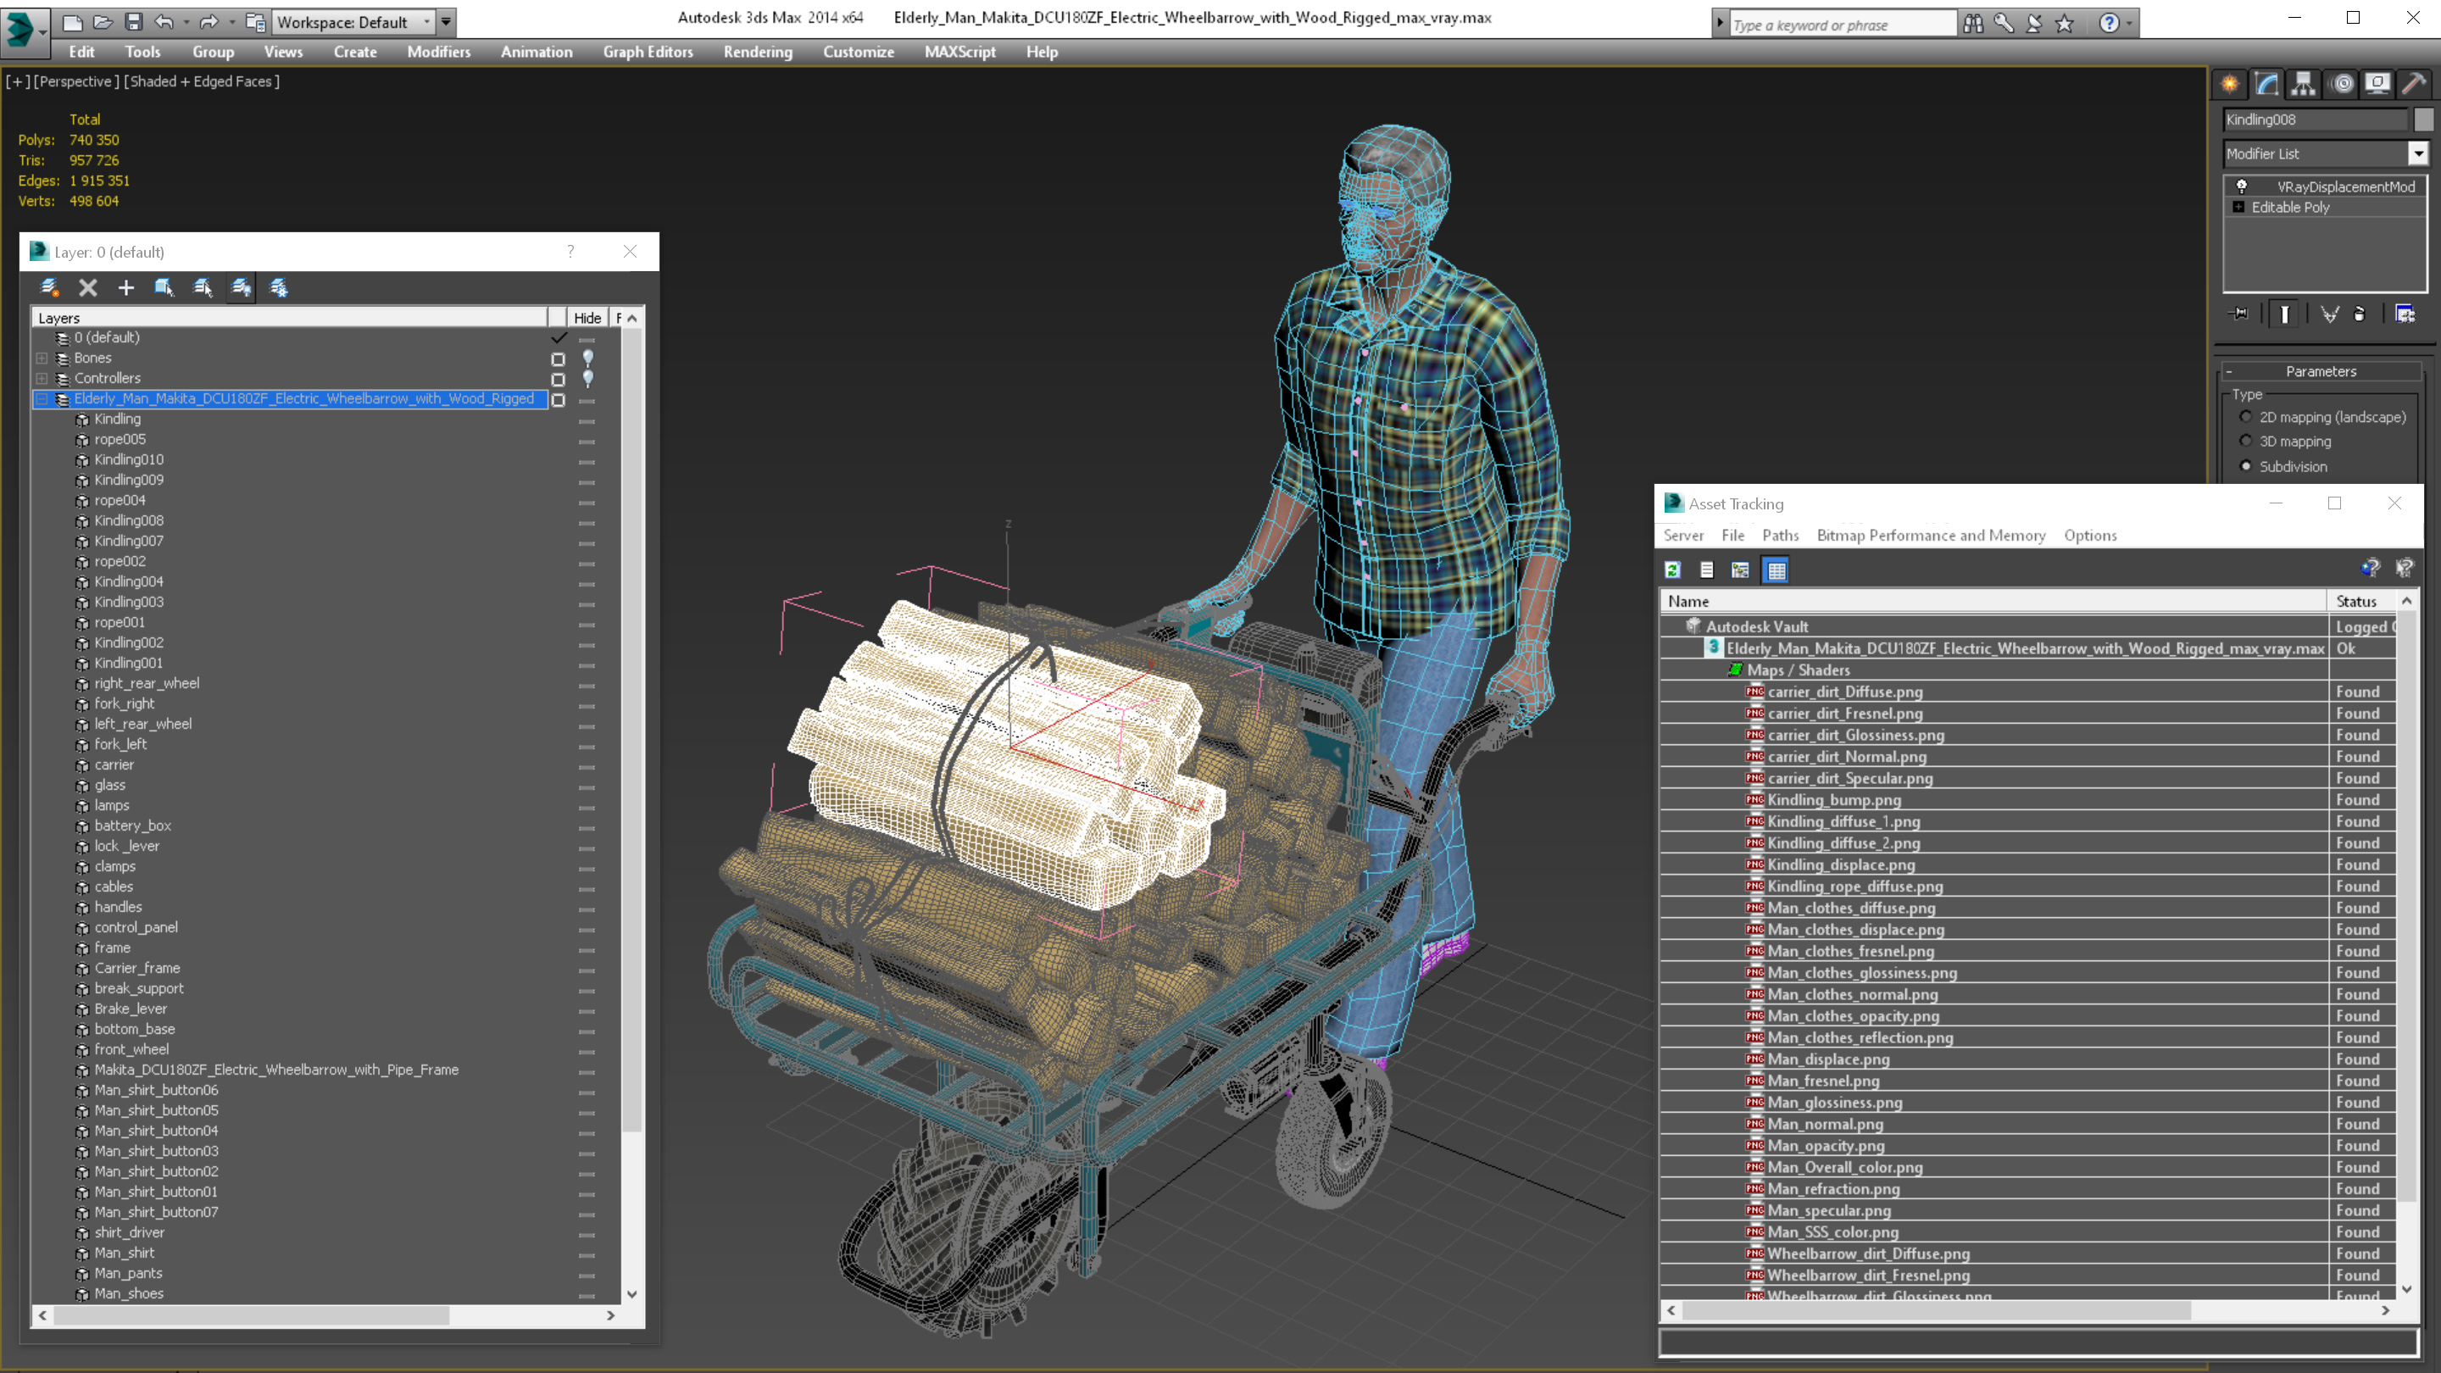This screenshot has height=1373, width=2441.
Task: Open Bitmap Performance and Memory menu
Action: tap(1932, 536)
